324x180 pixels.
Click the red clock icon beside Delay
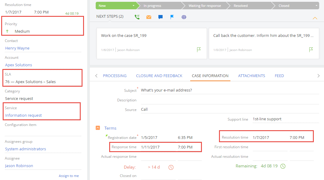click(x=171, y=167)
